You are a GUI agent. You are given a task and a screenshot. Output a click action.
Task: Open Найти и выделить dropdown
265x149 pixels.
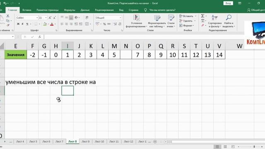click(x=229, y=21)
